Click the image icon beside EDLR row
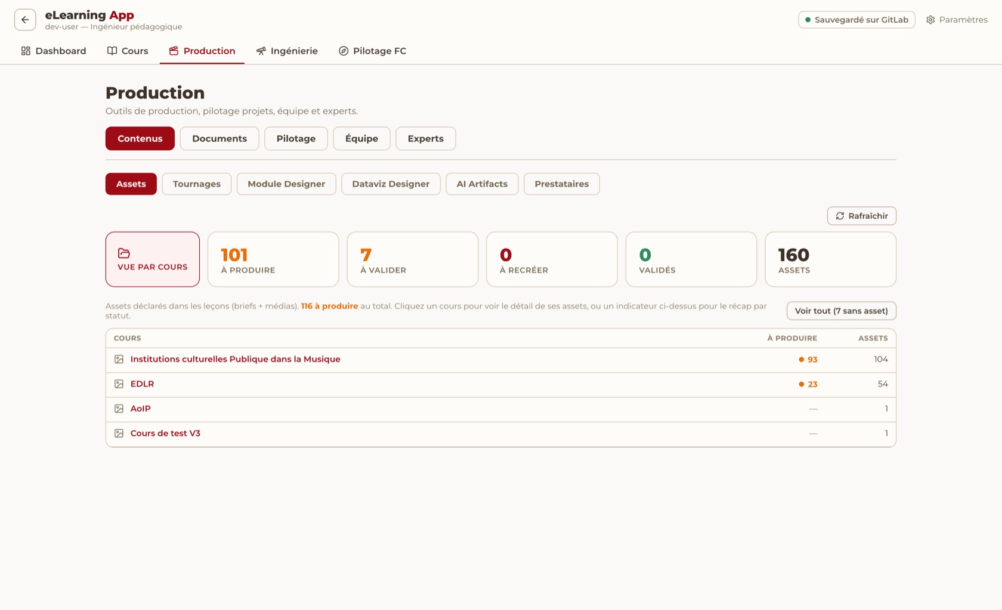Screen dimensions: 1002x610 (x=119, y=384)
